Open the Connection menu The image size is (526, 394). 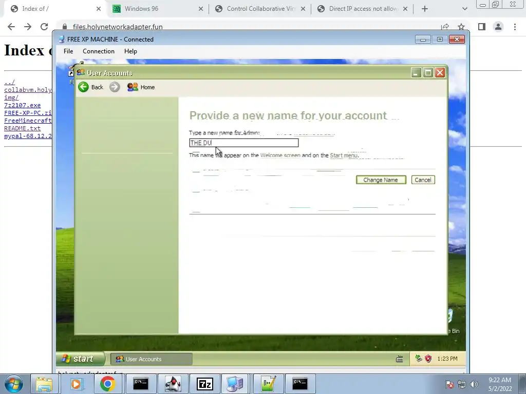point(98,51)
